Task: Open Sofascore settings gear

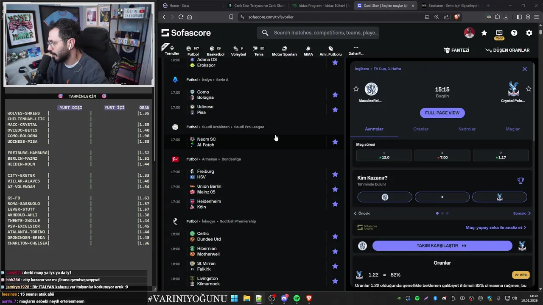Action: [529, 33]
